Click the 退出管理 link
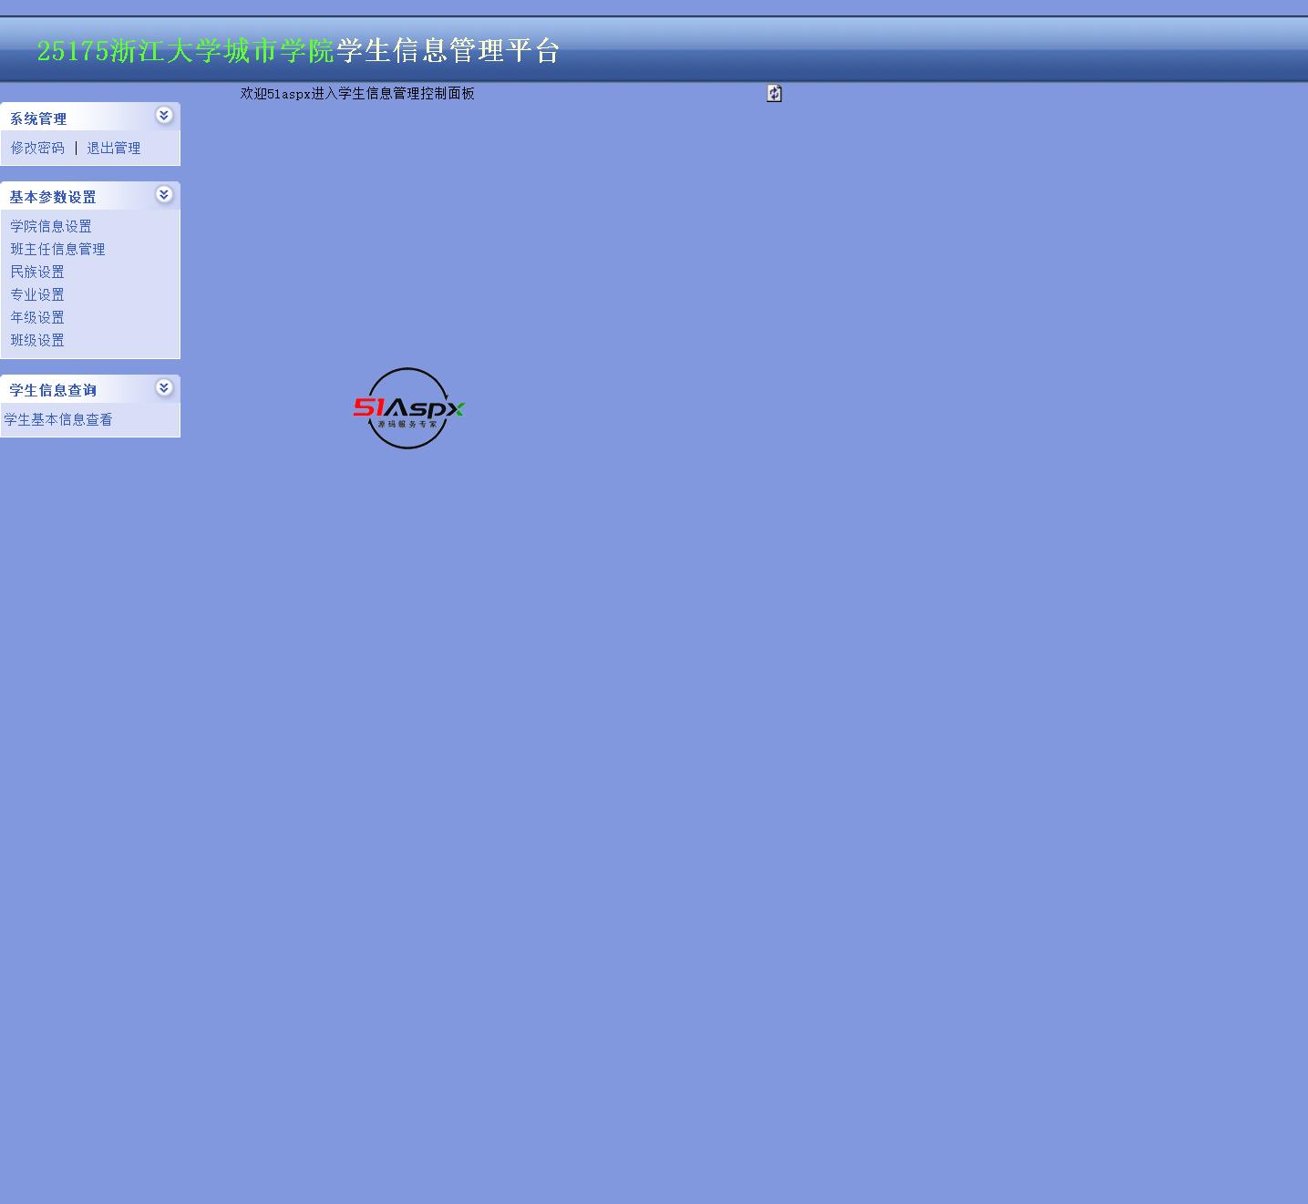Image resolution: width=1308 pixels, height=1204 pixels. pyautogui.click(x=114, y=148)
